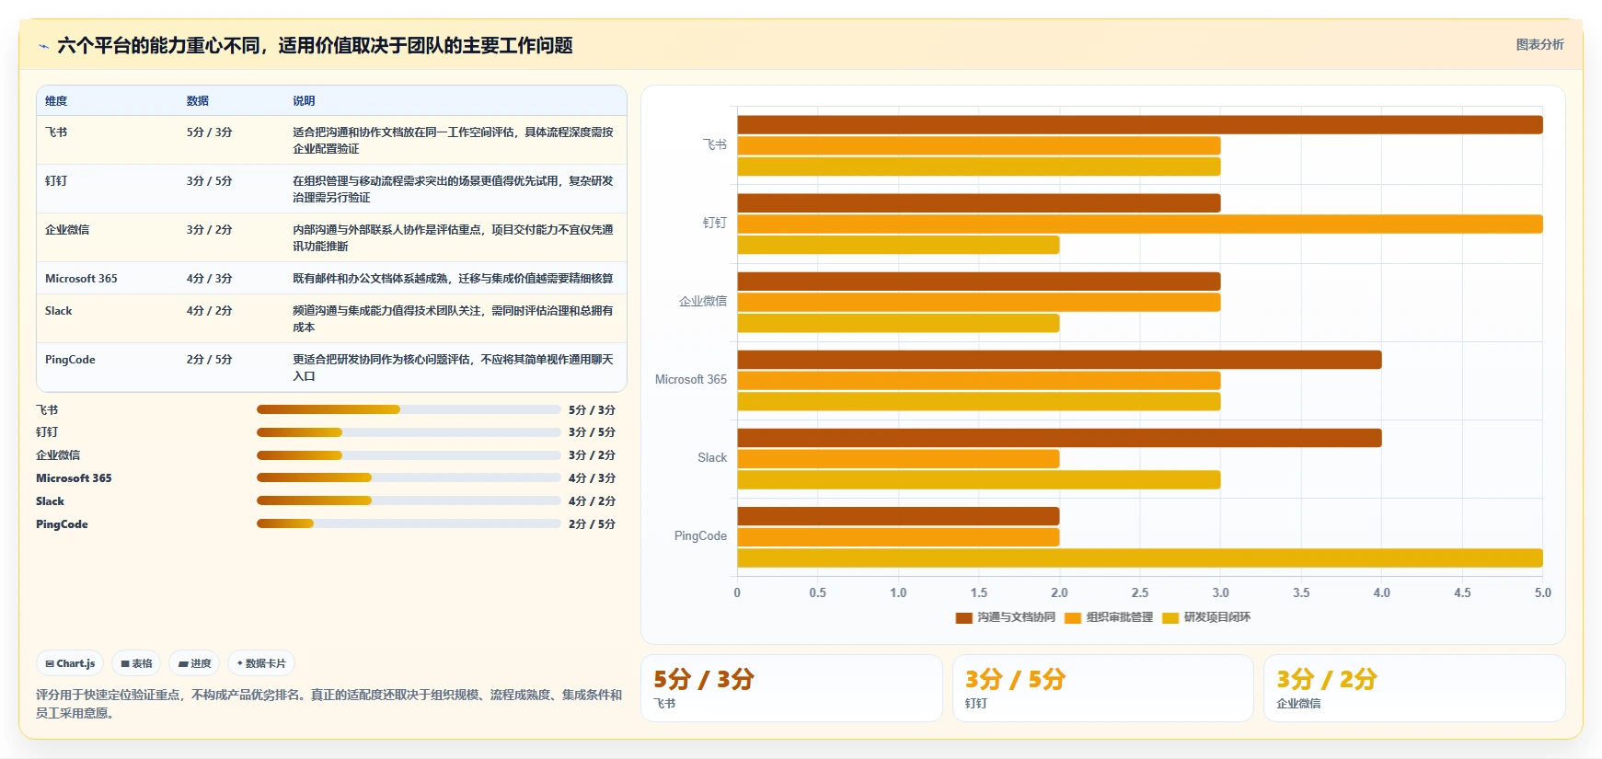The image size is (1602, 759).
Task: Click the description starting 更适合把研发协同
Action: point(453,368)
